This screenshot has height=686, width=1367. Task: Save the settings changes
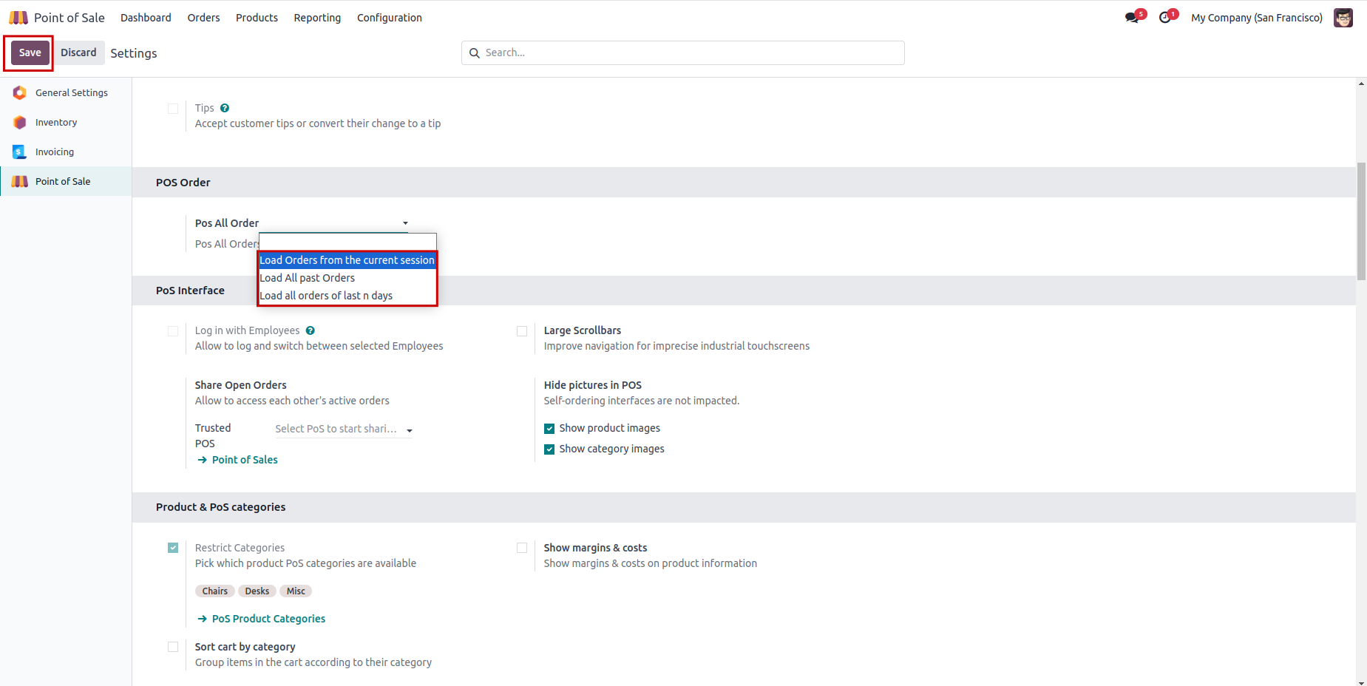pyautogui.click(x=30, y=53)
